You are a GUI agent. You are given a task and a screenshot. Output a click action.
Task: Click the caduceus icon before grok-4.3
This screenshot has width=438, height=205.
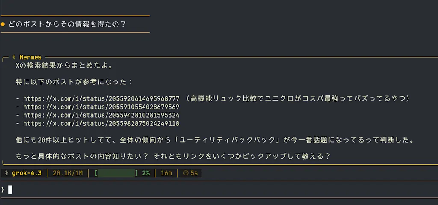7,173
